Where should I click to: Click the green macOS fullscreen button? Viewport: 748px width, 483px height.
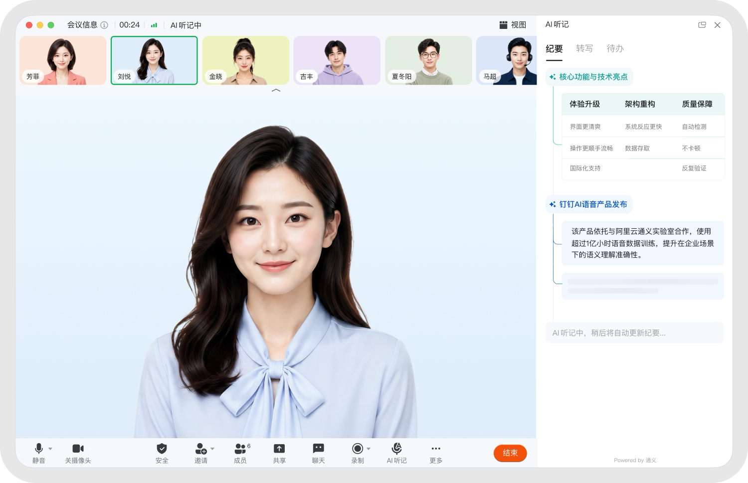(51, 25)
